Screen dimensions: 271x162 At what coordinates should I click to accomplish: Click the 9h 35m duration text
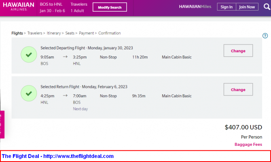(x=139, y=96)
